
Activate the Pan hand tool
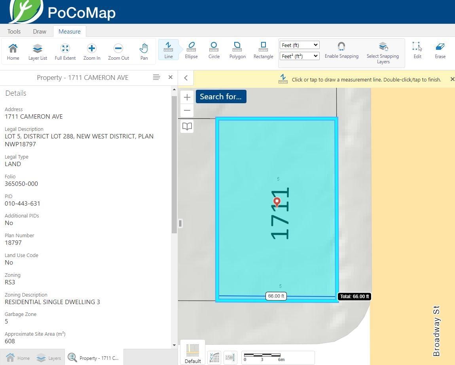point(144,52)
